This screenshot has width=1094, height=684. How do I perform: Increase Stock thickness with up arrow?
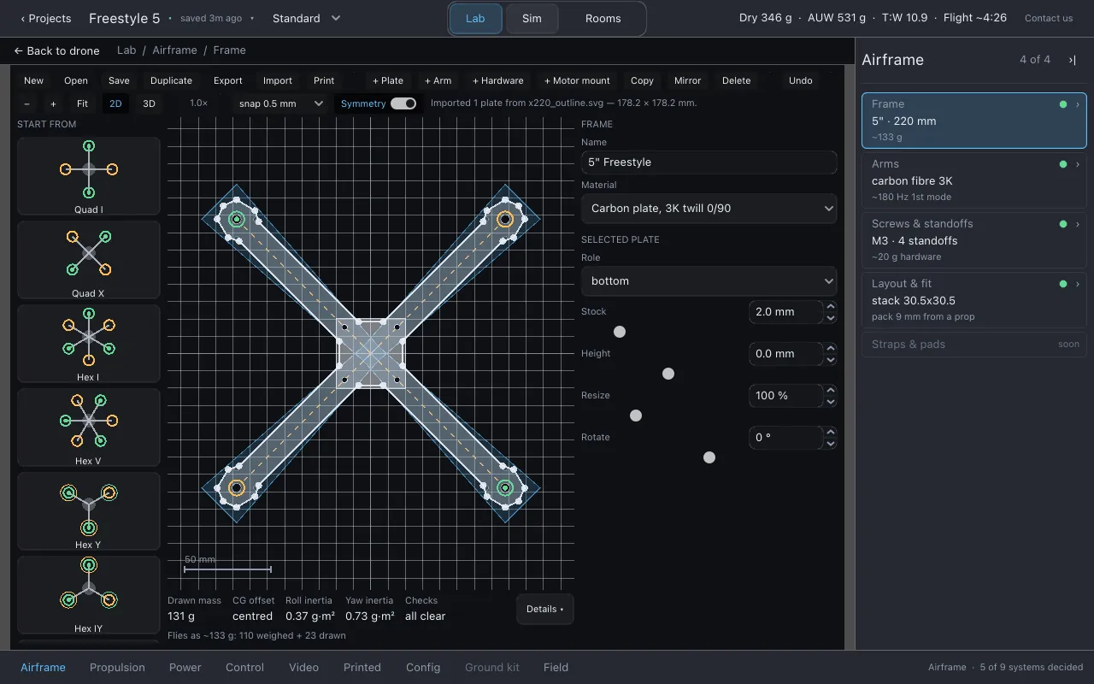(x=831, y=306)
